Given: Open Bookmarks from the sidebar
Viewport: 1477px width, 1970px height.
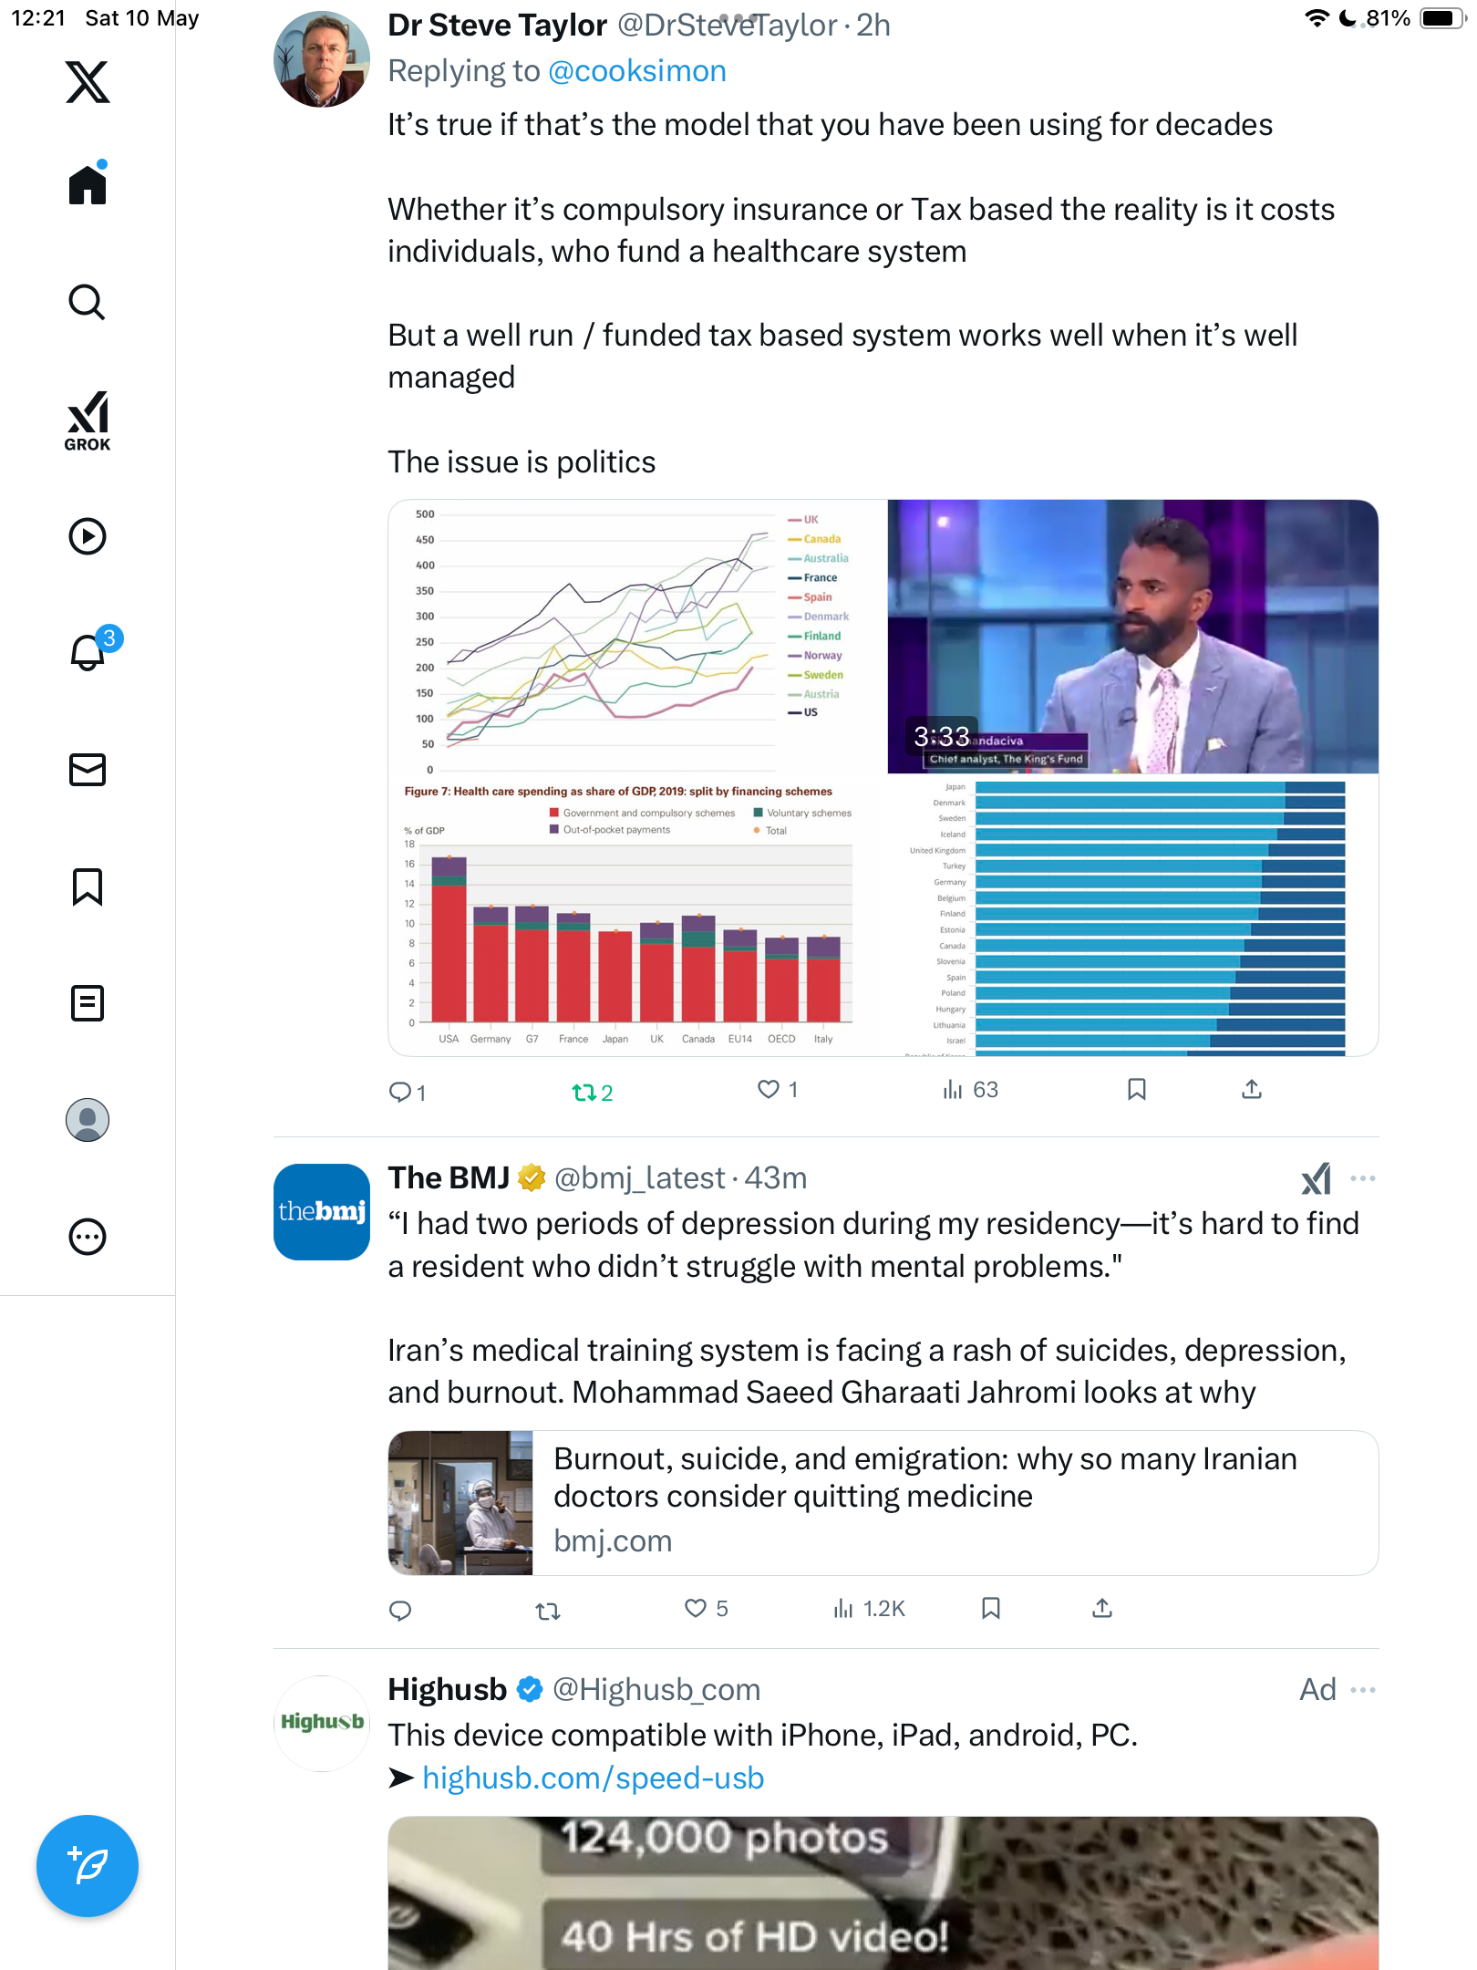Looking at the screenshot, I should (88, 886).
